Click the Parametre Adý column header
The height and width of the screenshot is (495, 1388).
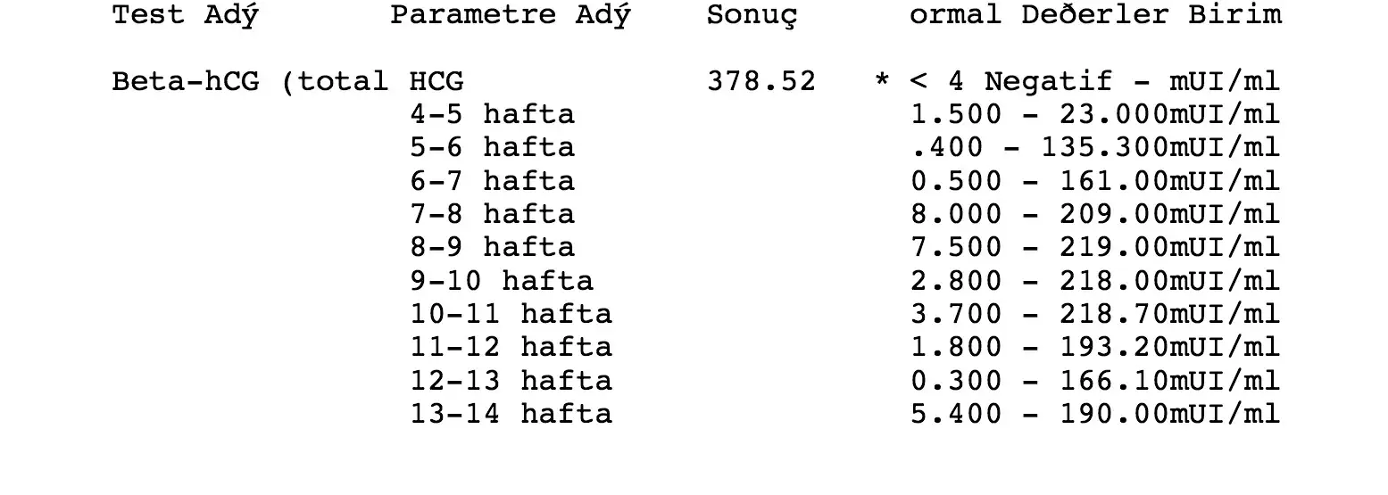[510, 15]
